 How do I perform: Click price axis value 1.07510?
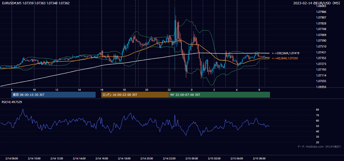(x=321, y=46)
